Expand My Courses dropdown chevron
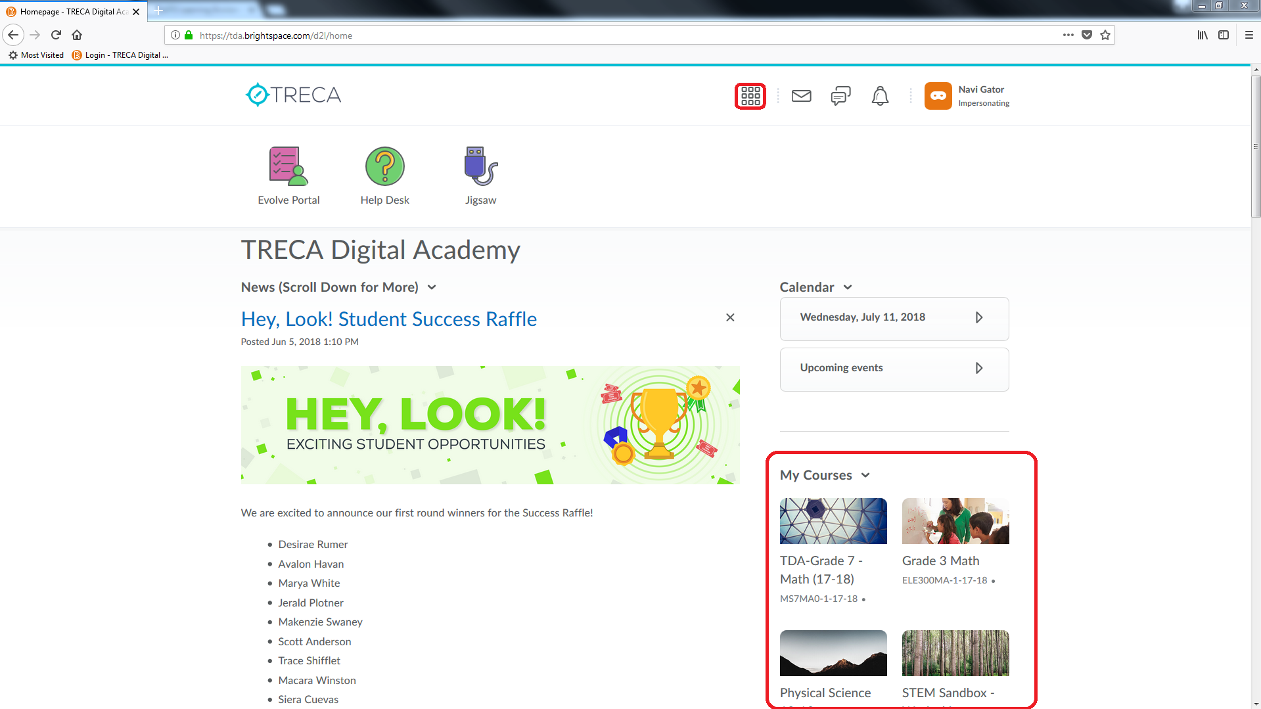 [865, 475]
